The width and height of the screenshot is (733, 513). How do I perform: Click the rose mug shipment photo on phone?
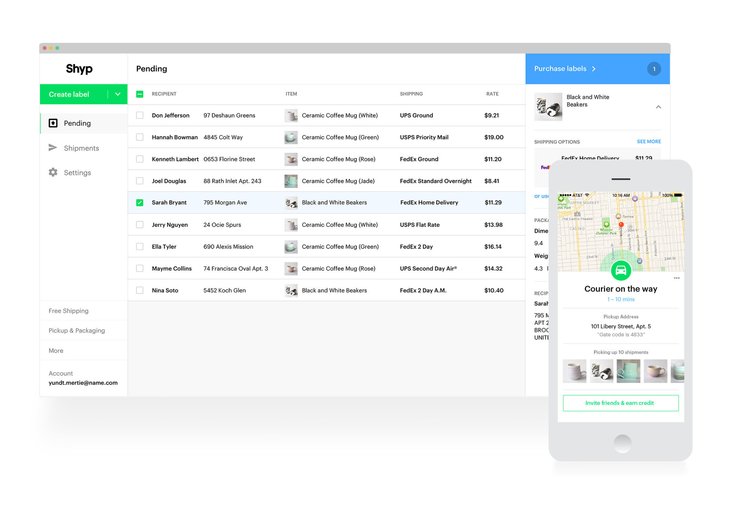pyautogui.click(x=655, y=371)
